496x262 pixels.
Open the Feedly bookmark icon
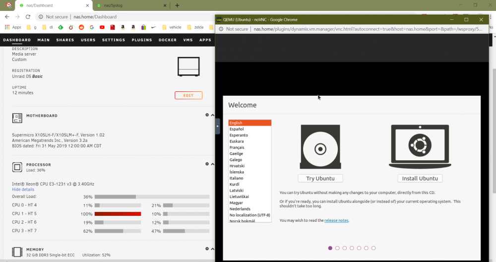pos(61,27)
